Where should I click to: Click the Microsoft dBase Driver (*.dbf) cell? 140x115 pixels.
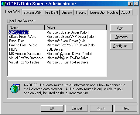point(67,32)
